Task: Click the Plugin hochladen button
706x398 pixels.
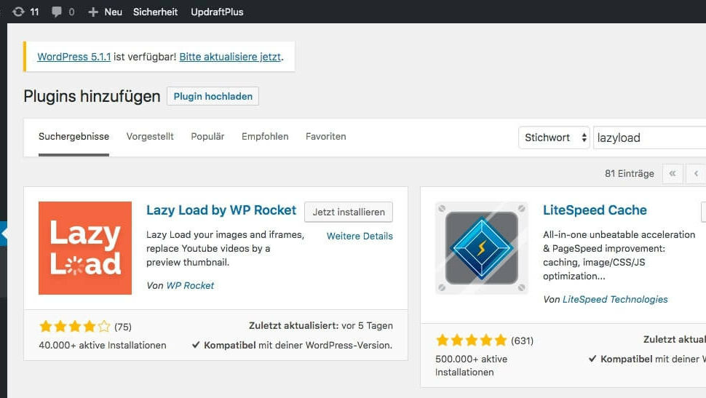Action: pos(213,96)
